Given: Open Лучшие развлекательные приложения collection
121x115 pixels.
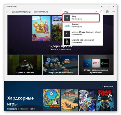Looking at the screenshot, I should [96, 65].
